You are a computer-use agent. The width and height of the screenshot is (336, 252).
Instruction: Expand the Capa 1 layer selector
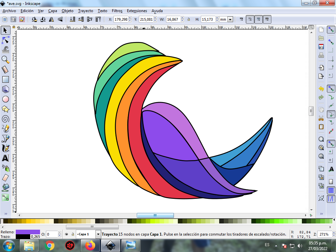(x=98, y=234)
